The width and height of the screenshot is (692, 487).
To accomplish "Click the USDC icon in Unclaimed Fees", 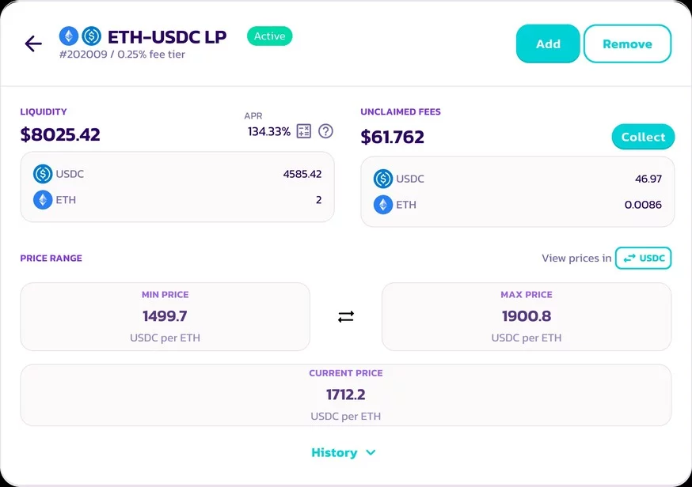I will pyautogui.click(x=383, y=179).
